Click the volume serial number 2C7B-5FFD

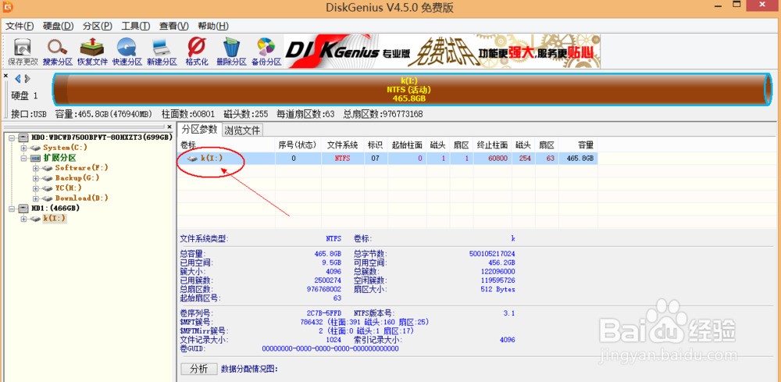point(324,313)
